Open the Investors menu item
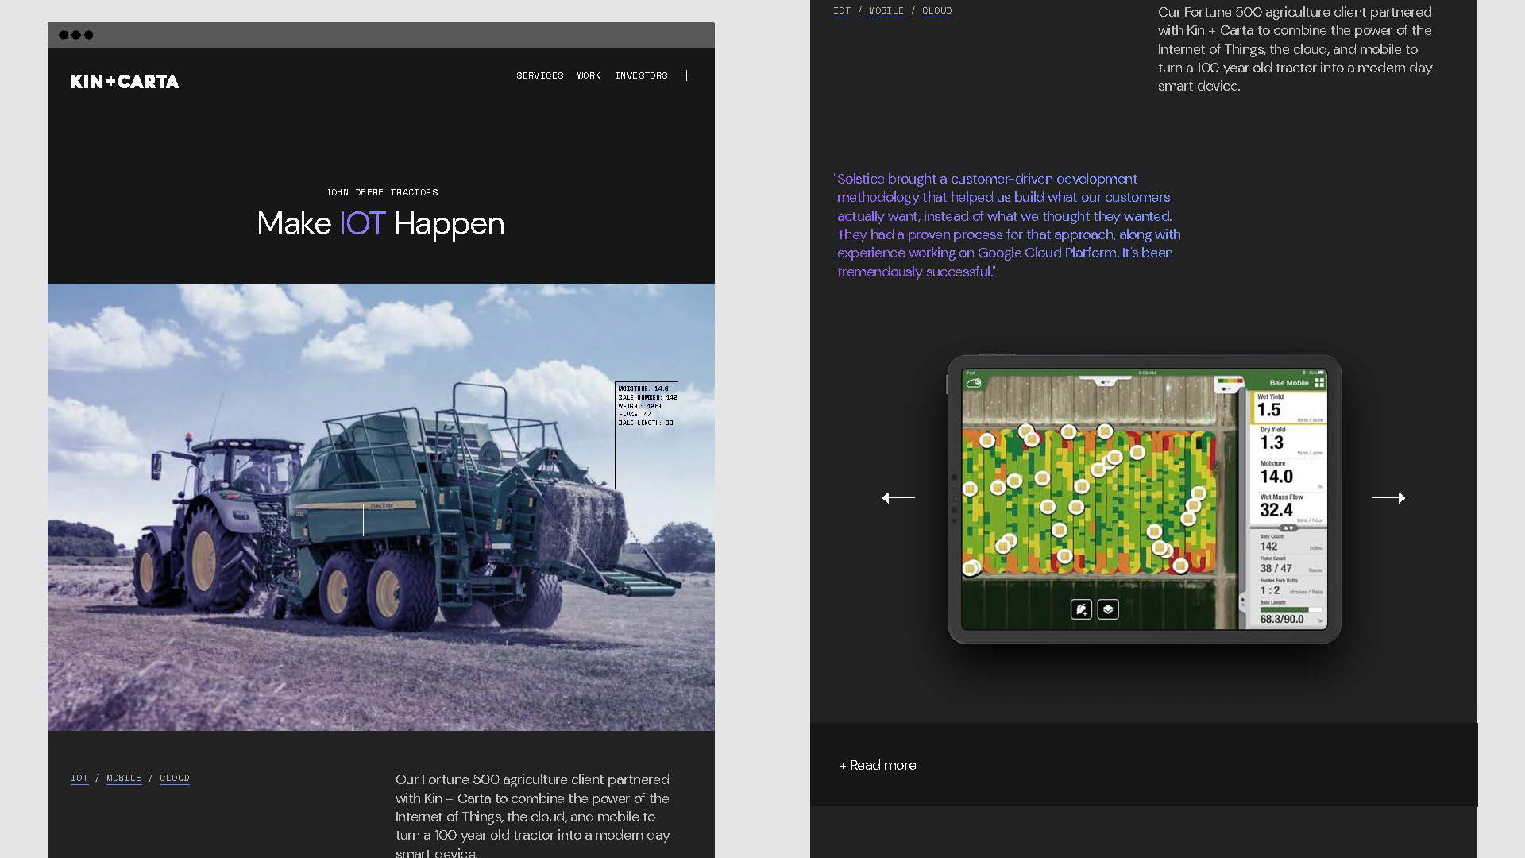 pyautogui.click(x=641, y=75)
